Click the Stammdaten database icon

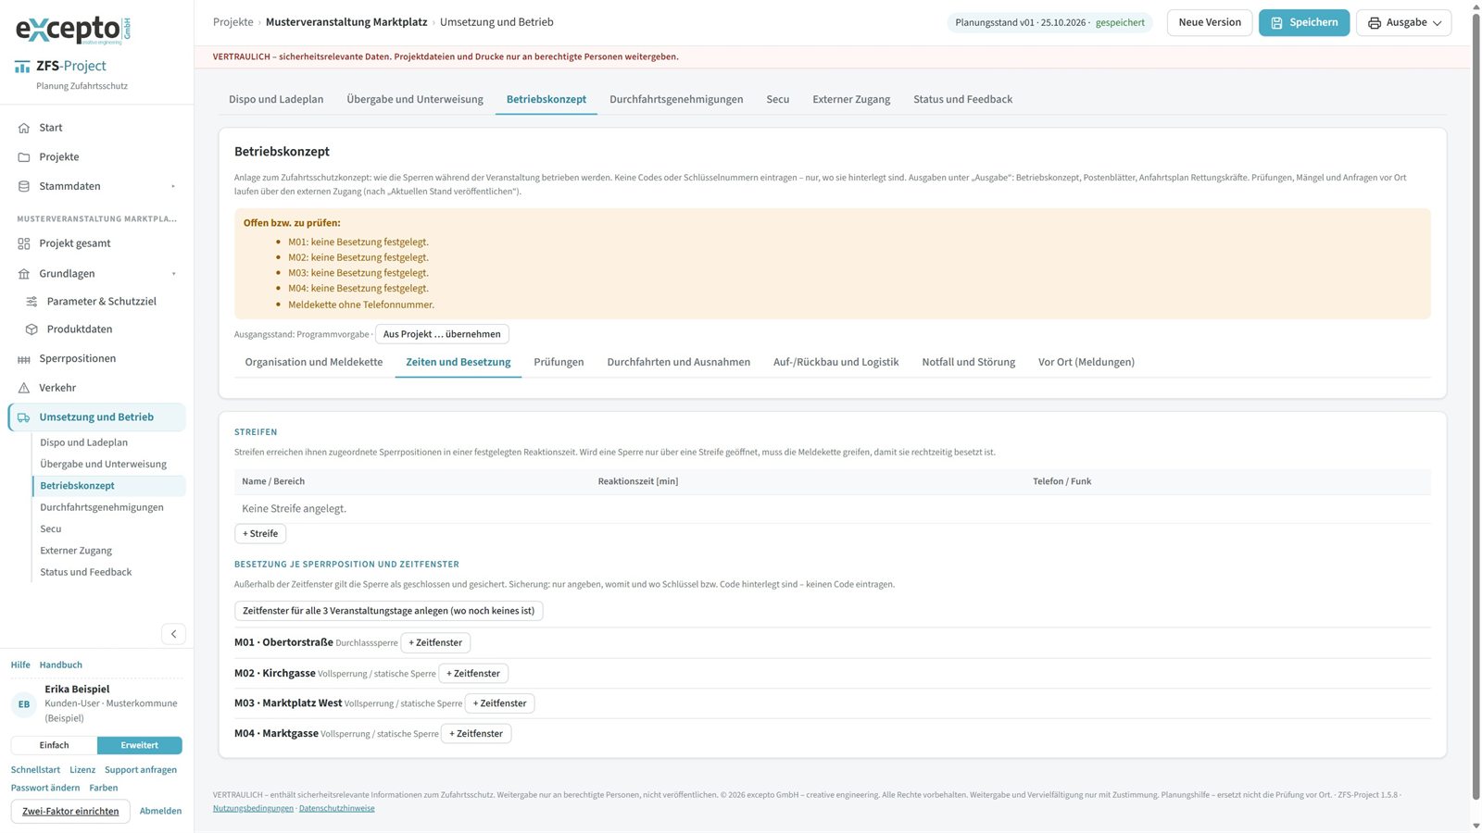click(x=24, y=186)
